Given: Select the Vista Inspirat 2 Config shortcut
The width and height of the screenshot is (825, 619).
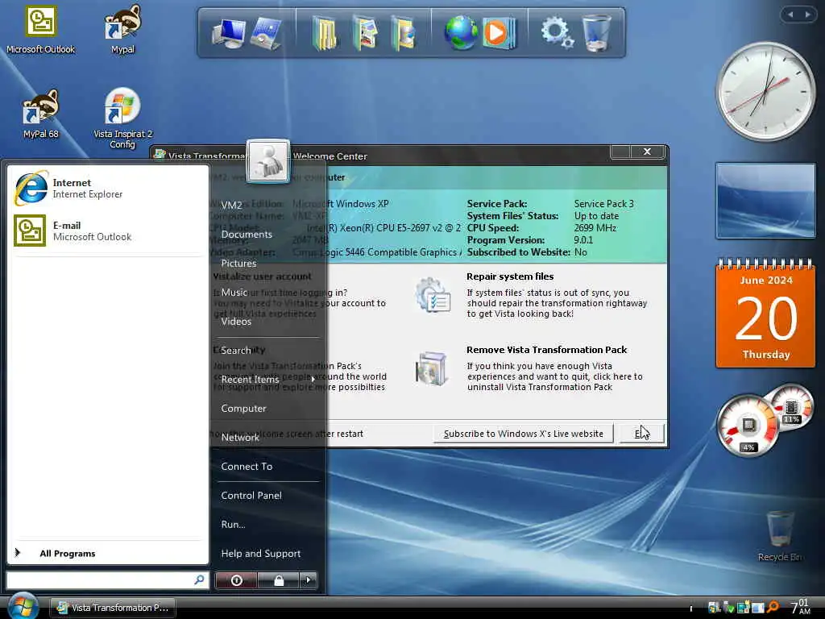Looking at the screenshot, I should pos(122,118).
